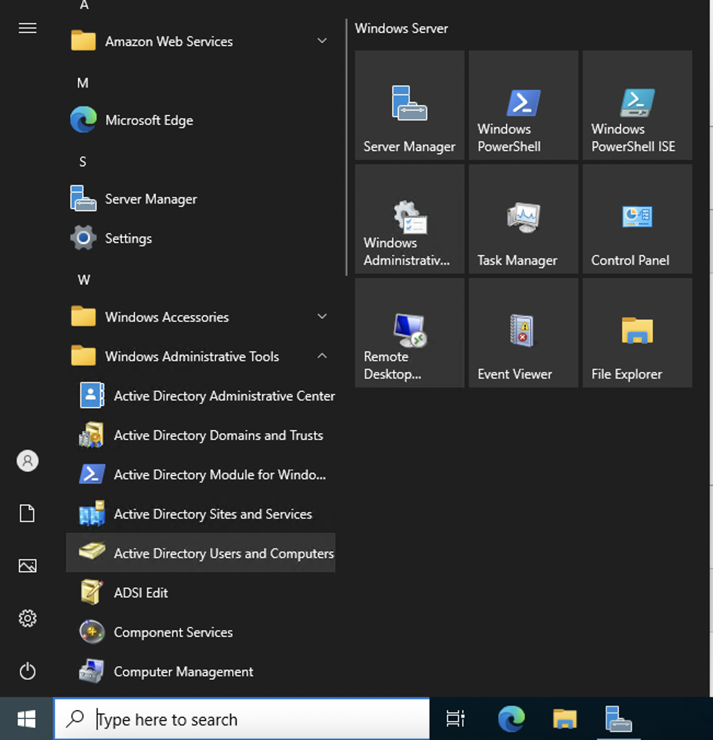Click the Server Manager tile
713x740 pixels.
[x=410, y=105]
